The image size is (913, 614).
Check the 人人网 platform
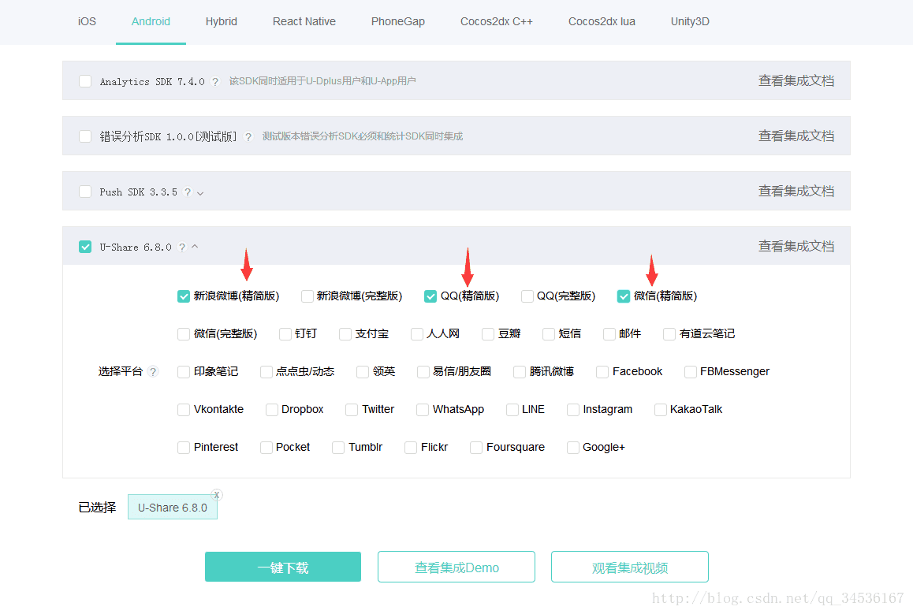pos(417,334)
